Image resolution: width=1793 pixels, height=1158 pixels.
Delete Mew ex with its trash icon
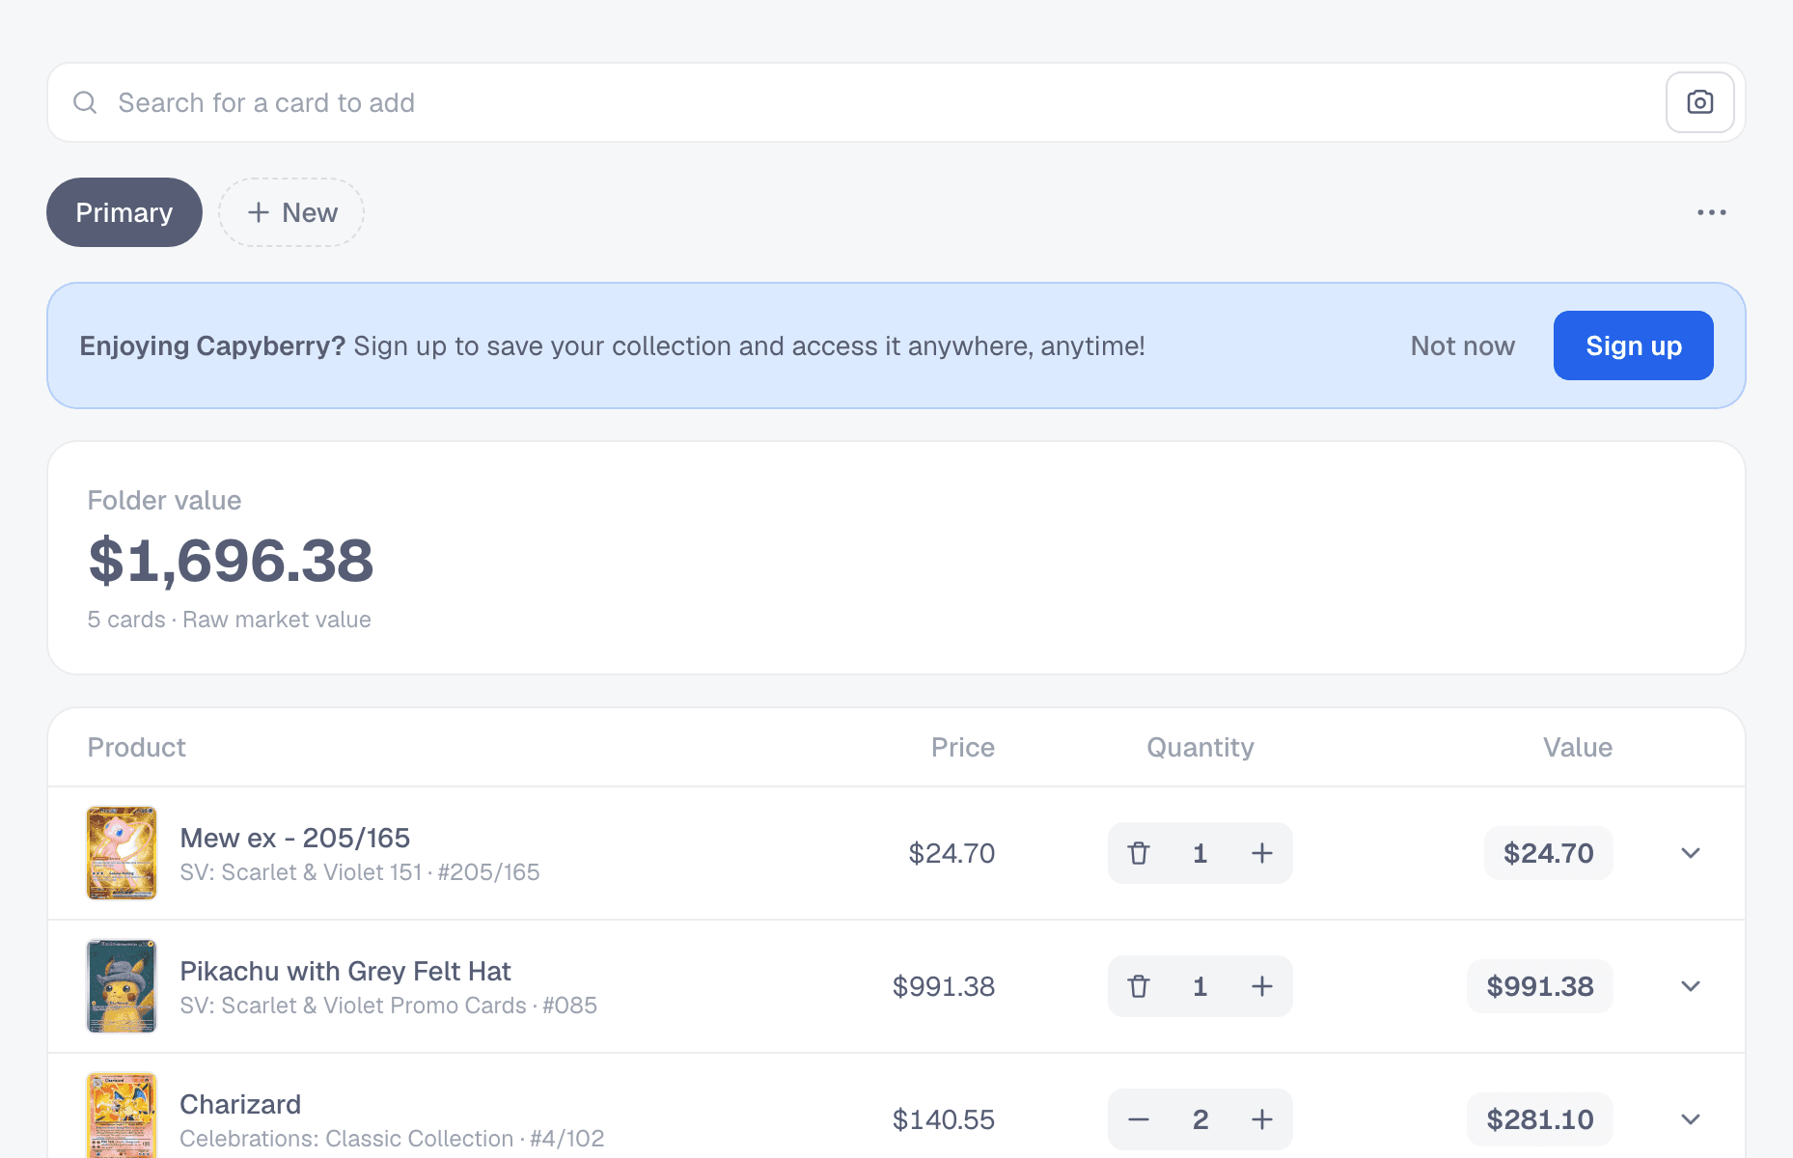tap(1139, 853)
